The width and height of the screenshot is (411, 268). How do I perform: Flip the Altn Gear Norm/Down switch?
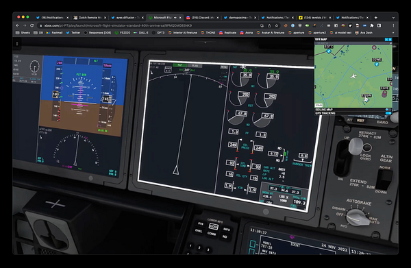[384, 179]
